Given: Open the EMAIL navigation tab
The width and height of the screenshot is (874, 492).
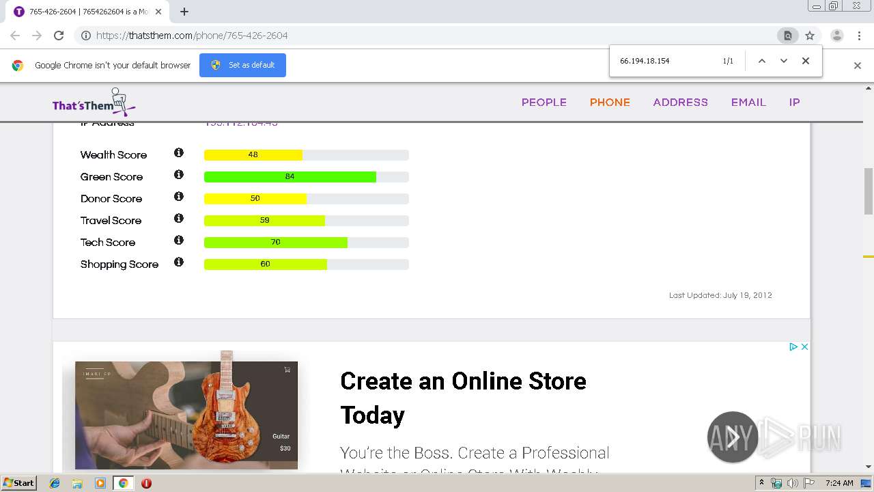Looking at the screenshot, I should 748,102.
